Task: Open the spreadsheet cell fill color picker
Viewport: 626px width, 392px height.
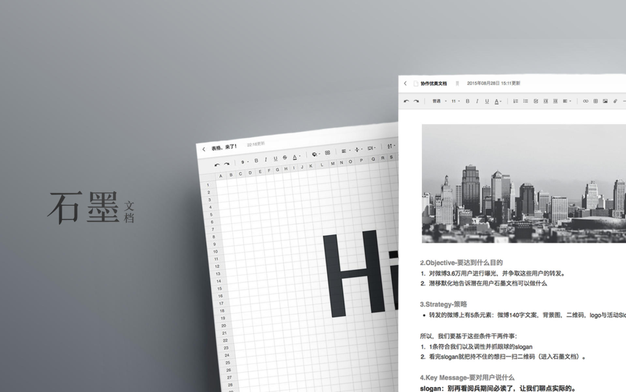Action: (x=314, y=154)
